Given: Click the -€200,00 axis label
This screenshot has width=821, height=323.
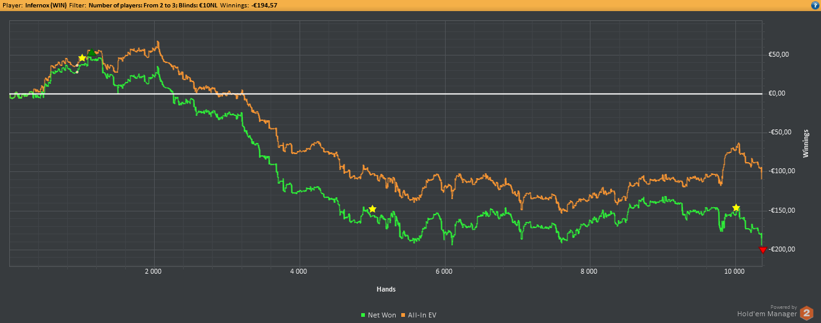Looking at the screenshot, I should coord(782,250).
